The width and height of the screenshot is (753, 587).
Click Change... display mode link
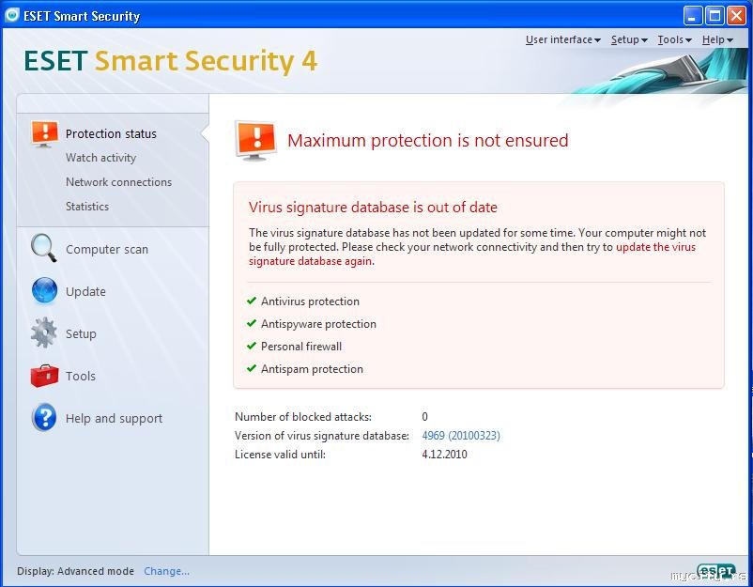pos(166,571)
